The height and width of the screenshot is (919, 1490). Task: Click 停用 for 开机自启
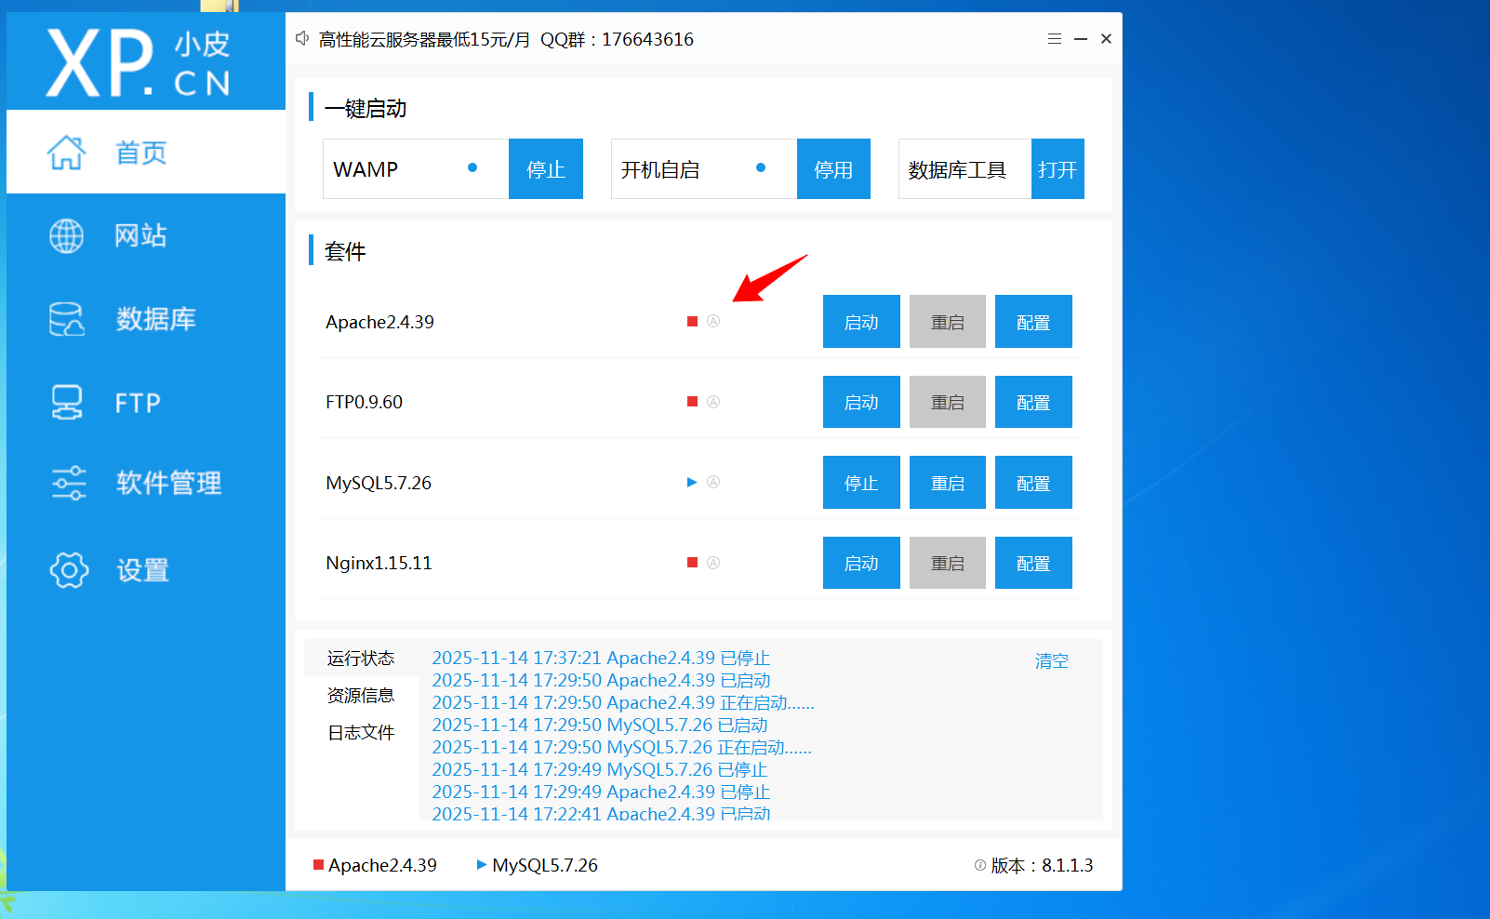[833, 168]
